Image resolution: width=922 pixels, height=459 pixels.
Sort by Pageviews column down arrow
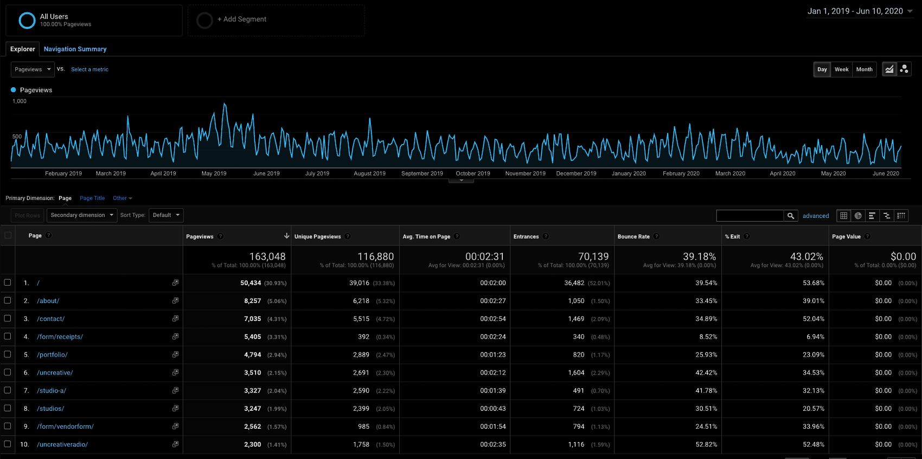click(x=286, y=236)
